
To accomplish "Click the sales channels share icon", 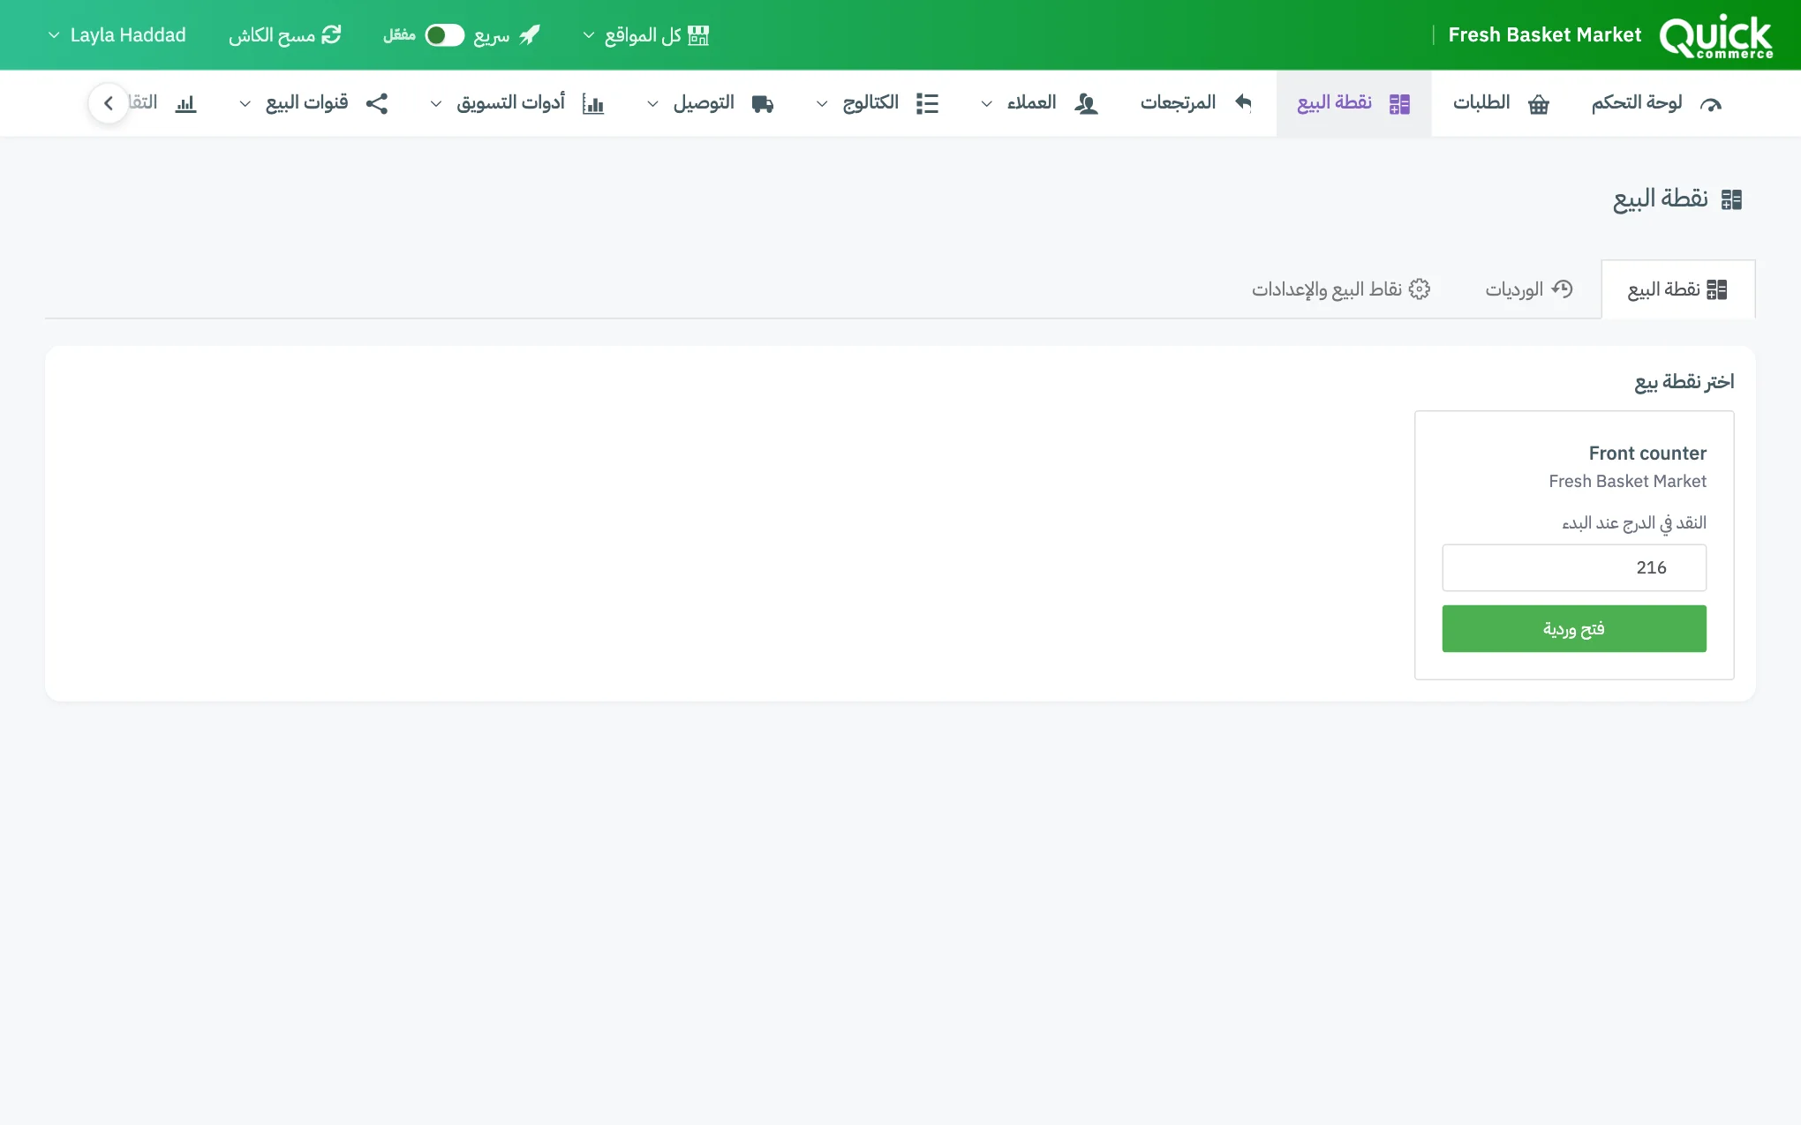I will pos(377,104).
